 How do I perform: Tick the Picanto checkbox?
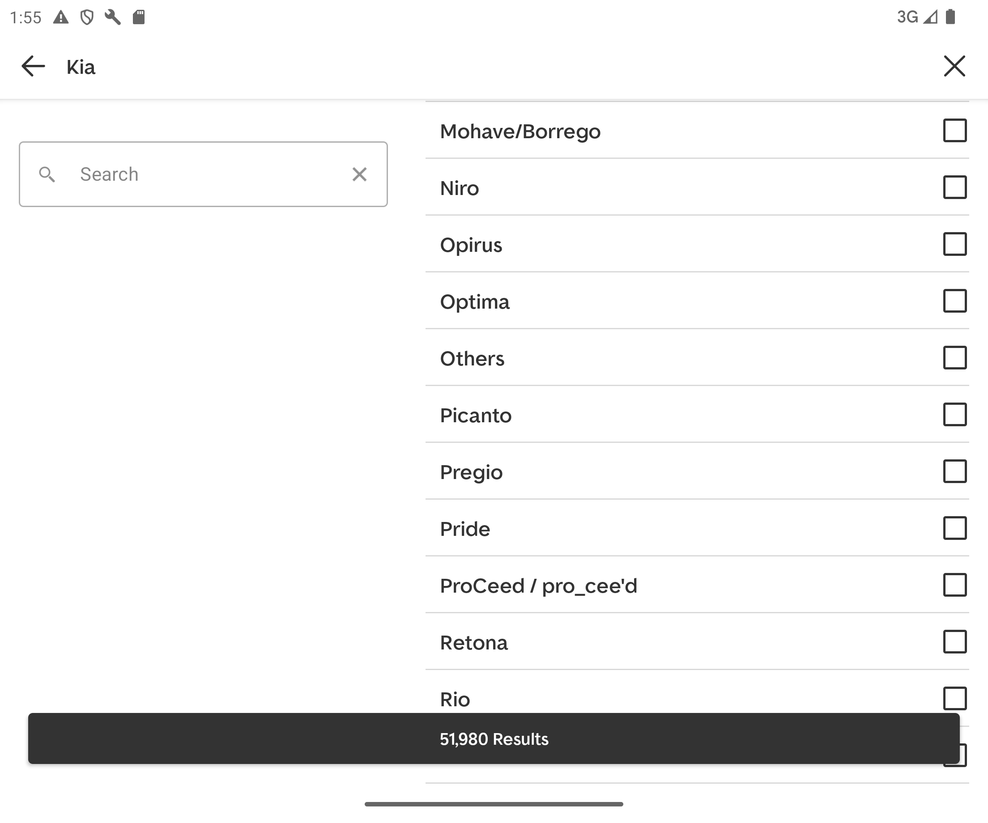[954, 414]
